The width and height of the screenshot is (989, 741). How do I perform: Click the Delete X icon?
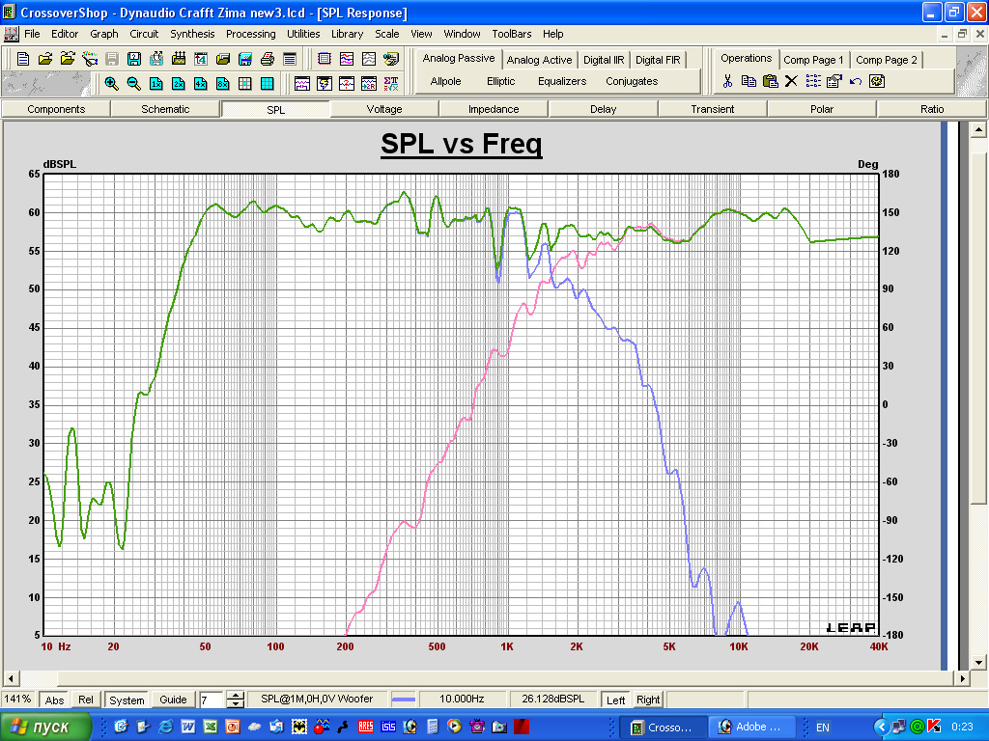tap(792, 81)
